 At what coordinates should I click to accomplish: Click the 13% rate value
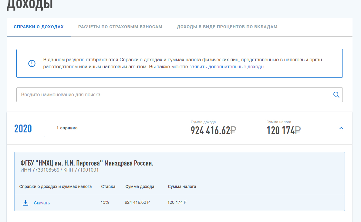pyautogui.click(x=105, y=202)
